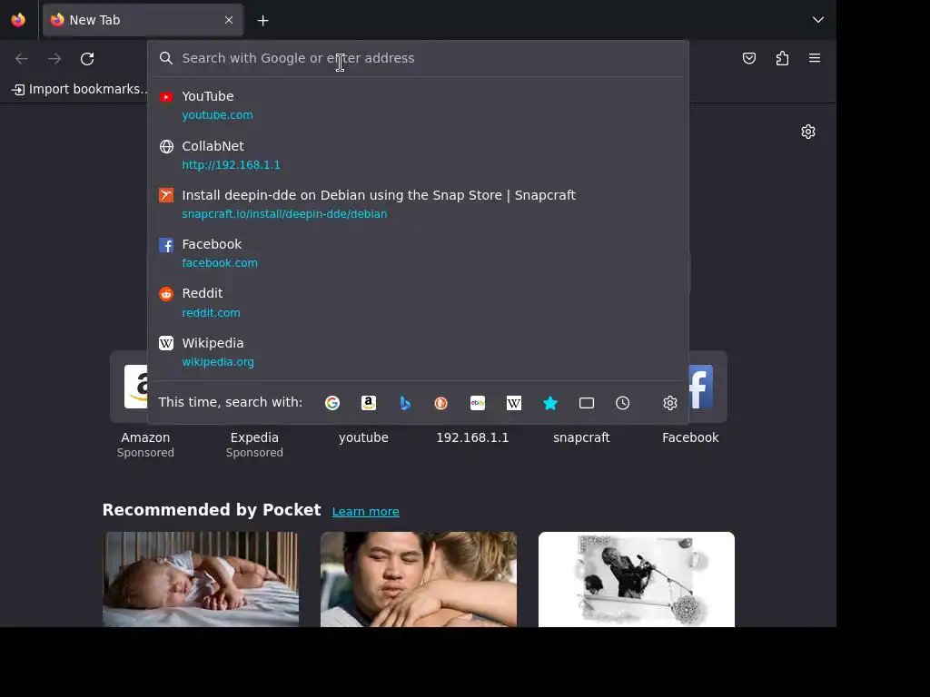Search this time with Google

pyautogui.click(x=332, y=403)
